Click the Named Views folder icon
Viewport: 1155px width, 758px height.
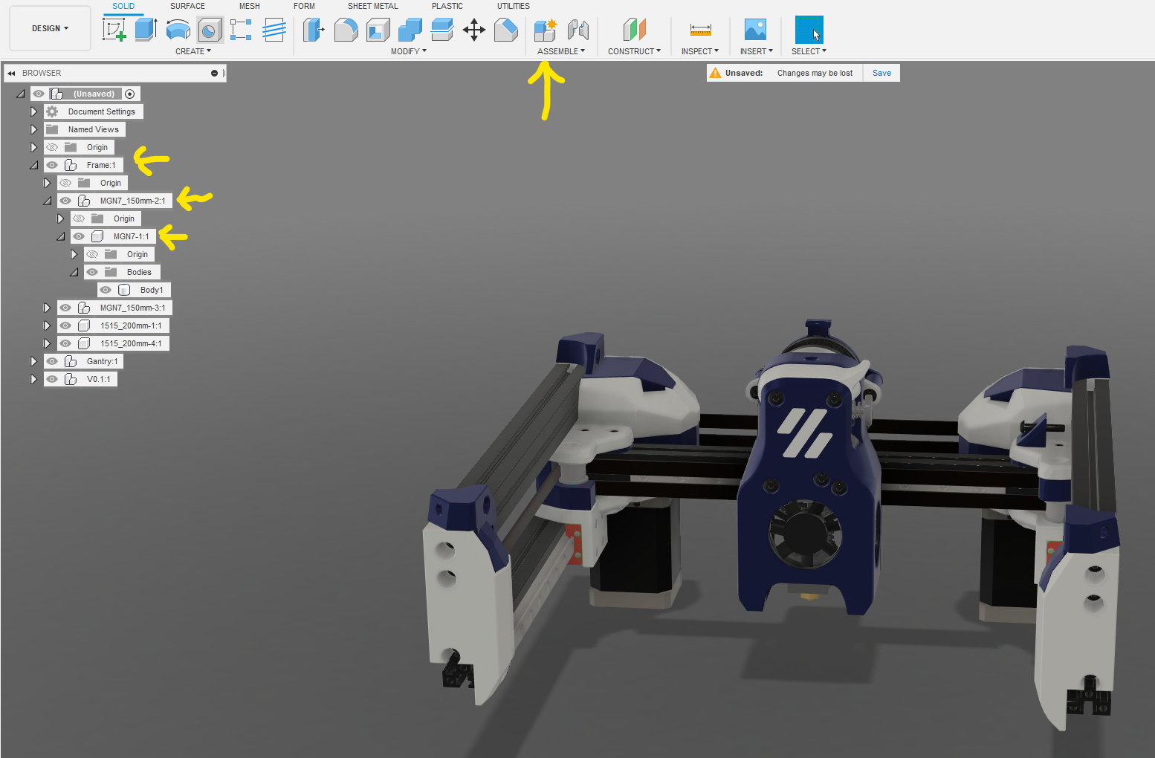pyautogui.click(x=52, y=129)
